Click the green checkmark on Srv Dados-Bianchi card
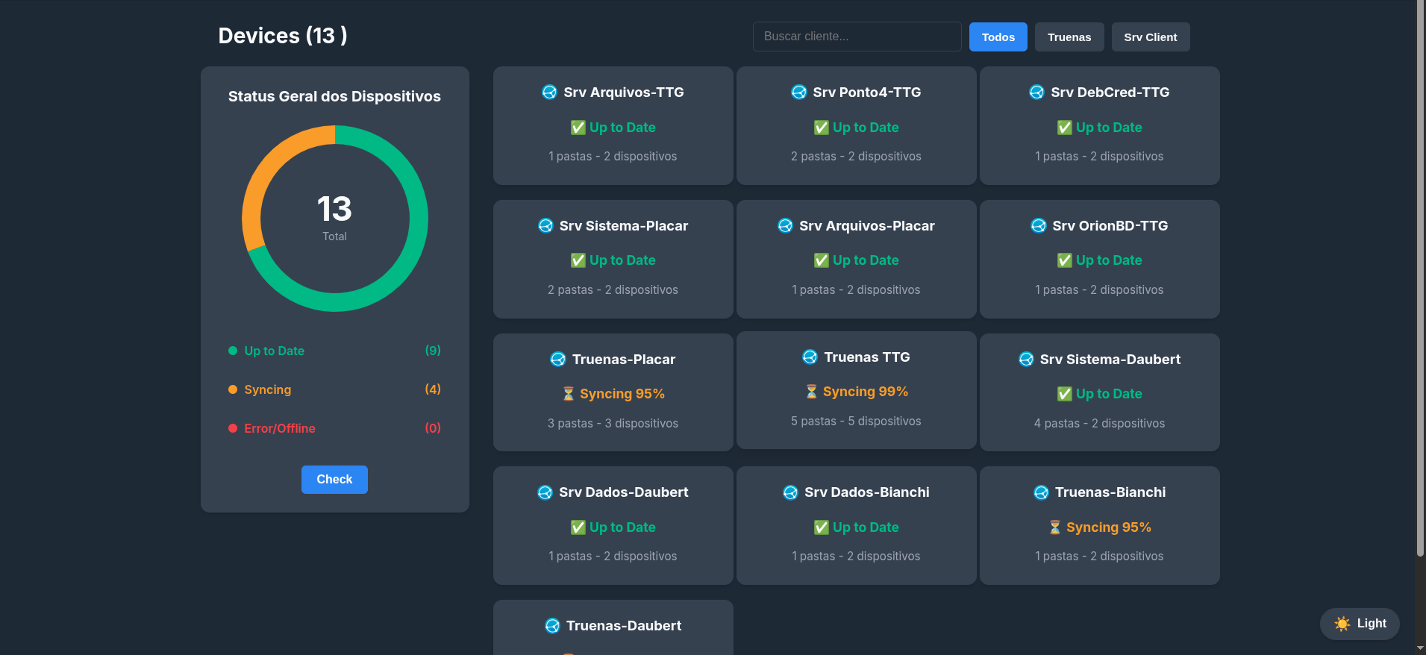This screenshot has width=1426, height=655. coord(821,527)
